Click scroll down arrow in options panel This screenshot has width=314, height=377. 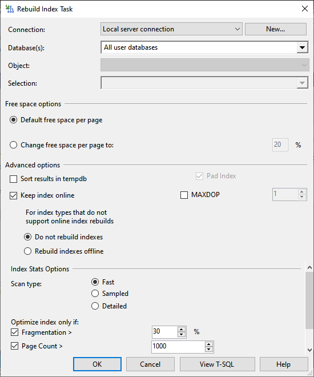tap(309, 350)
